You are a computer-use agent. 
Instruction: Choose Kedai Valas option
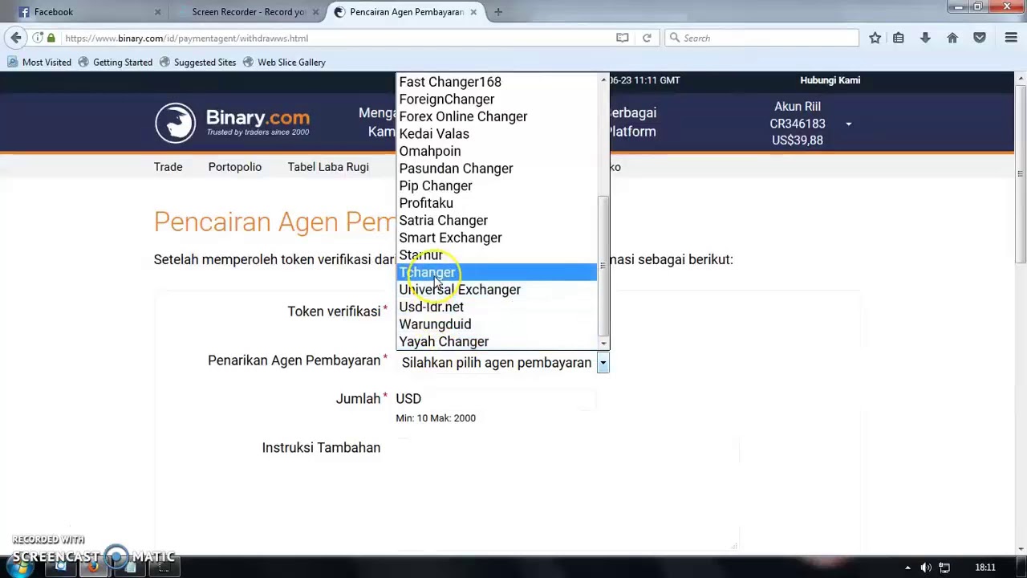pos(497,134)
